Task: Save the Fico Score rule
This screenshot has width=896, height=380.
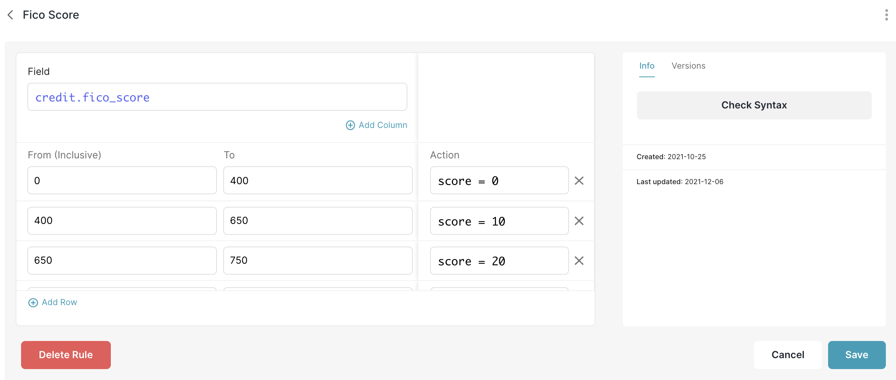Action: tap(857, 355)
